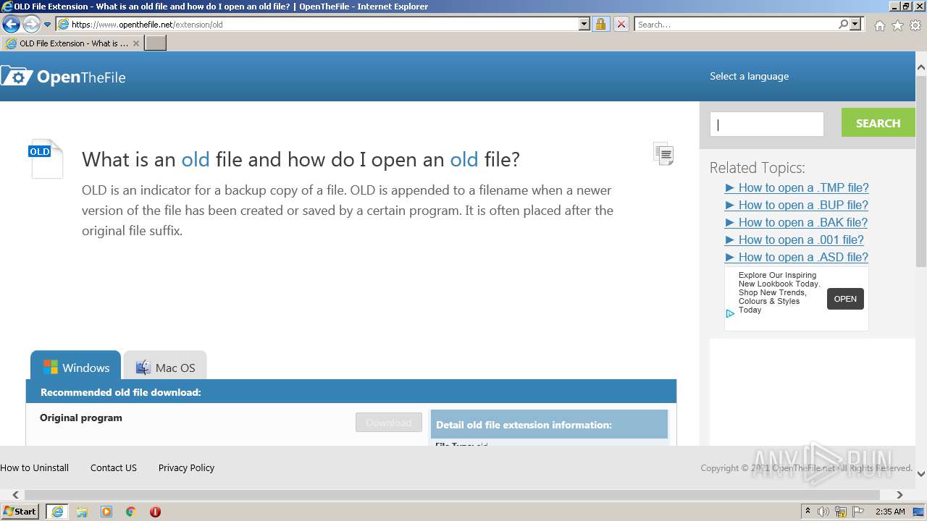
Task: Click the 'Related Topics:' heading
Action: (757, 168)
